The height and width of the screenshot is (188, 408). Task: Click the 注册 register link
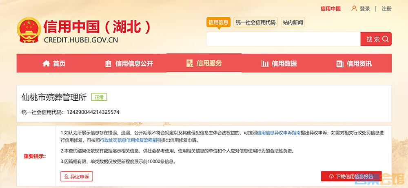click(386, 9)
